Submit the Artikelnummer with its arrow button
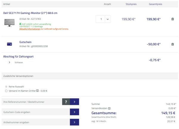The image size is (179, 129). click(74, 122)
